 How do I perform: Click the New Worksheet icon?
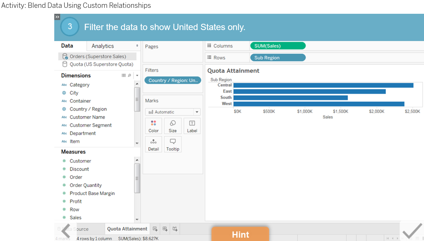pos(155,229)
